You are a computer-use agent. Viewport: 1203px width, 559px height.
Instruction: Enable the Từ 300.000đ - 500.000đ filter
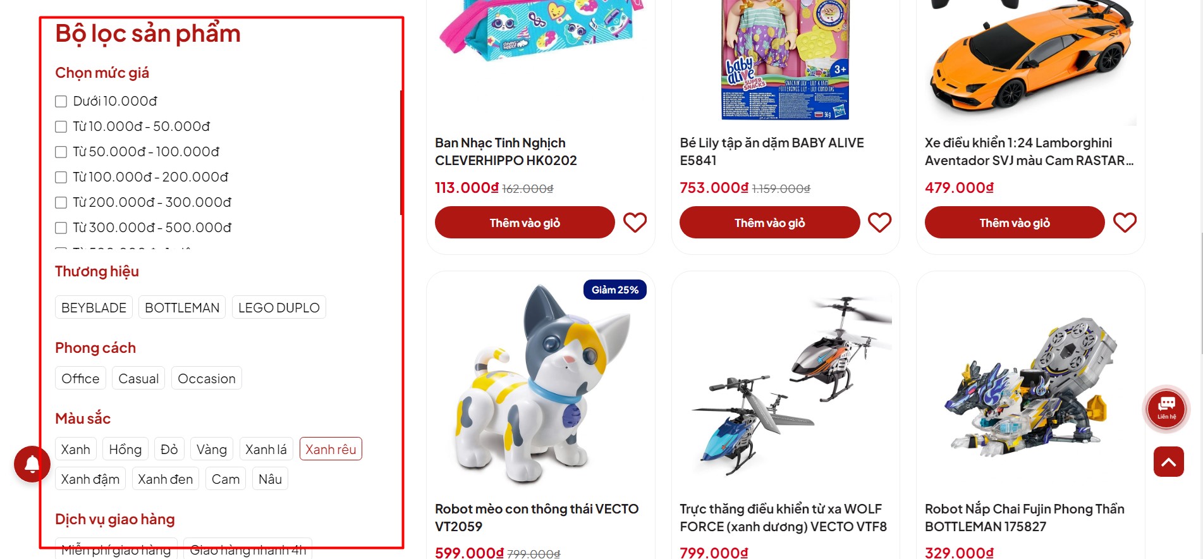coord(61,228)
